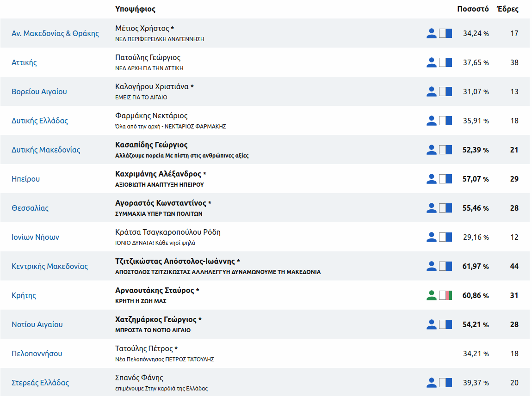
Task: Open the Δυτικής Ελλάδας region link
Action: (40, 121)
